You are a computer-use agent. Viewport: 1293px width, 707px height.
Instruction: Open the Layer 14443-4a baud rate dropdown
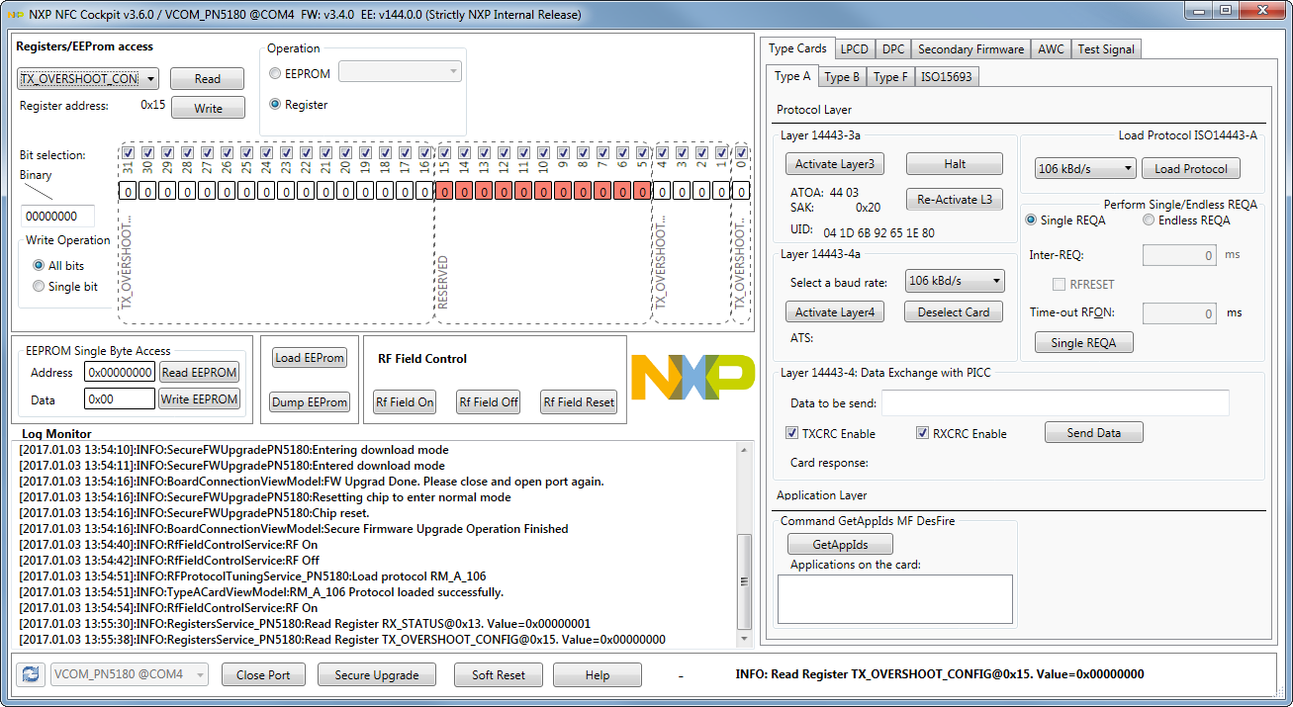[x=955, y=281]
